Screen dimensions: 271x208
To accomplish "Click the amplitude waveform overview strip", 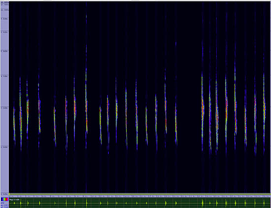I will (139, 203).
